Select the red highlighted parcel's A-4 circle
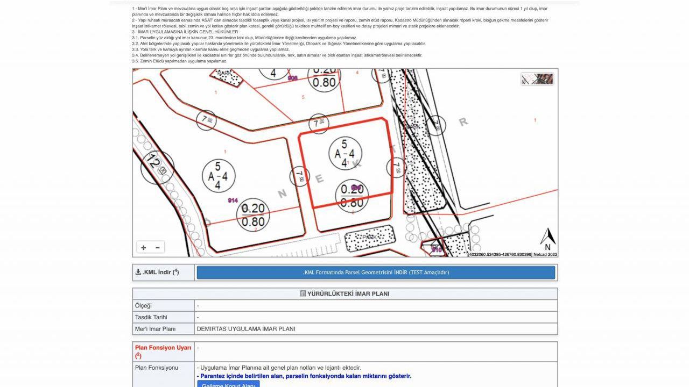 click(345, 153)
